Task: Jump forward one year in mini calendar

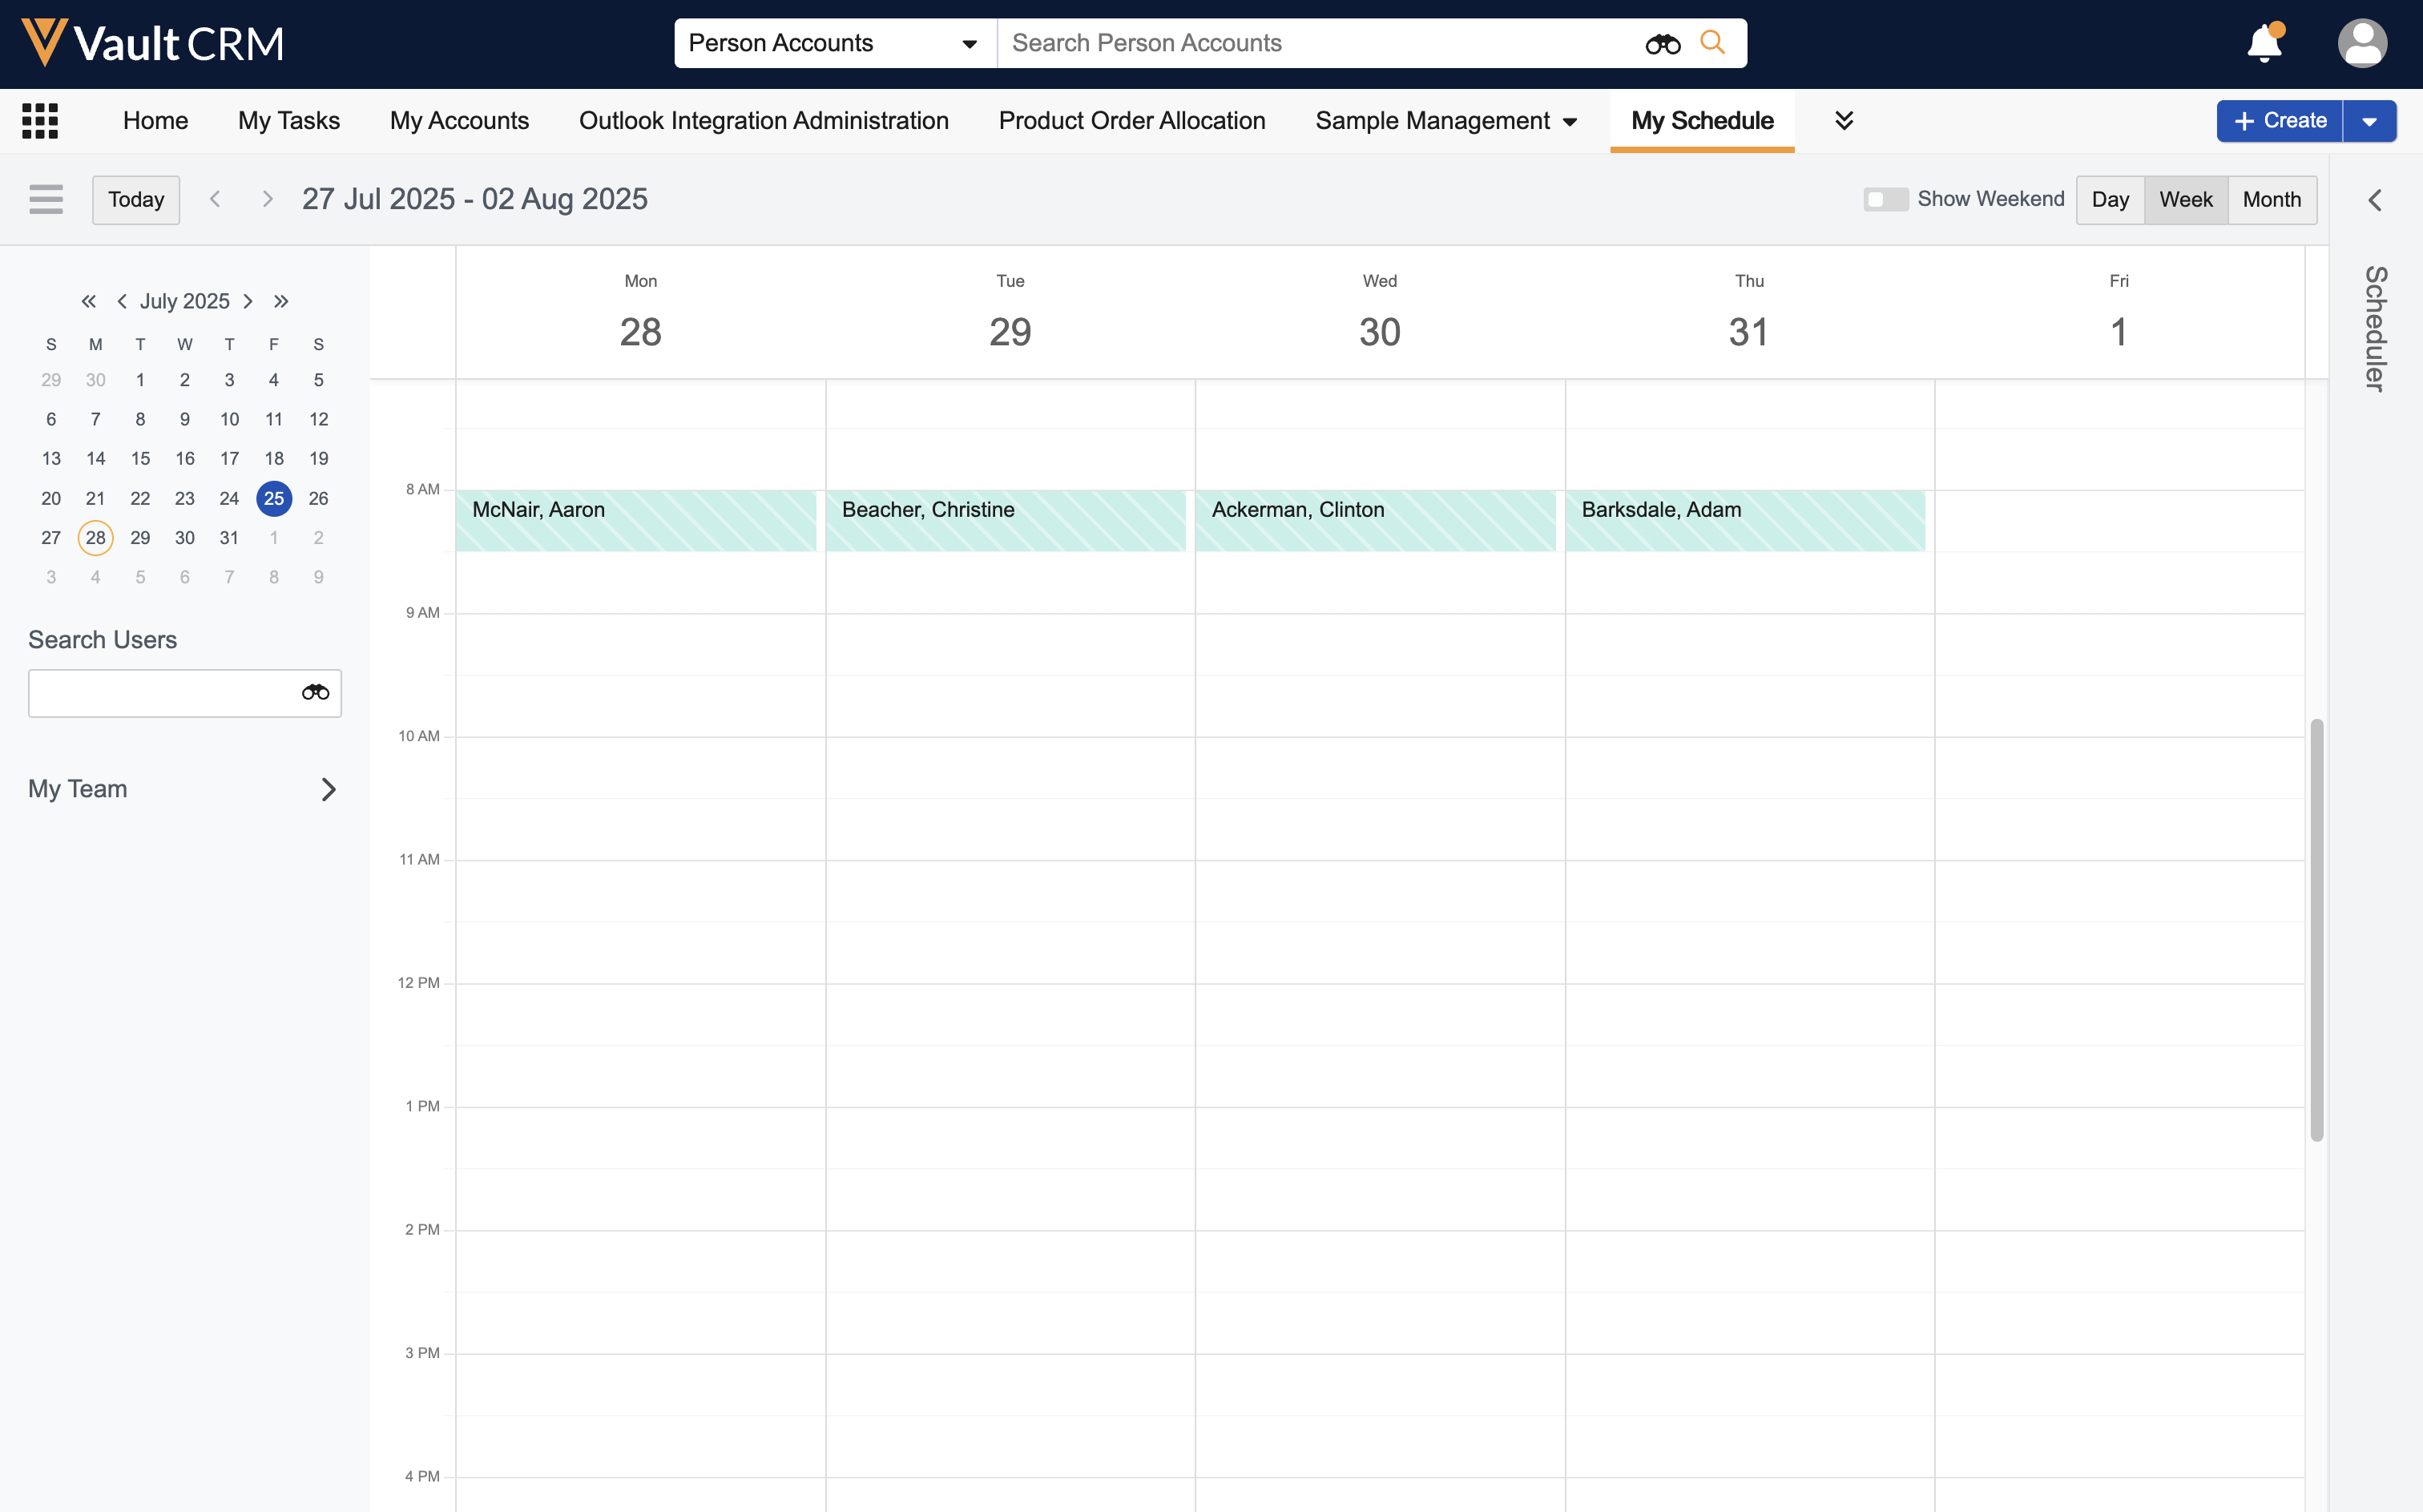Action: tap(281, 301)
